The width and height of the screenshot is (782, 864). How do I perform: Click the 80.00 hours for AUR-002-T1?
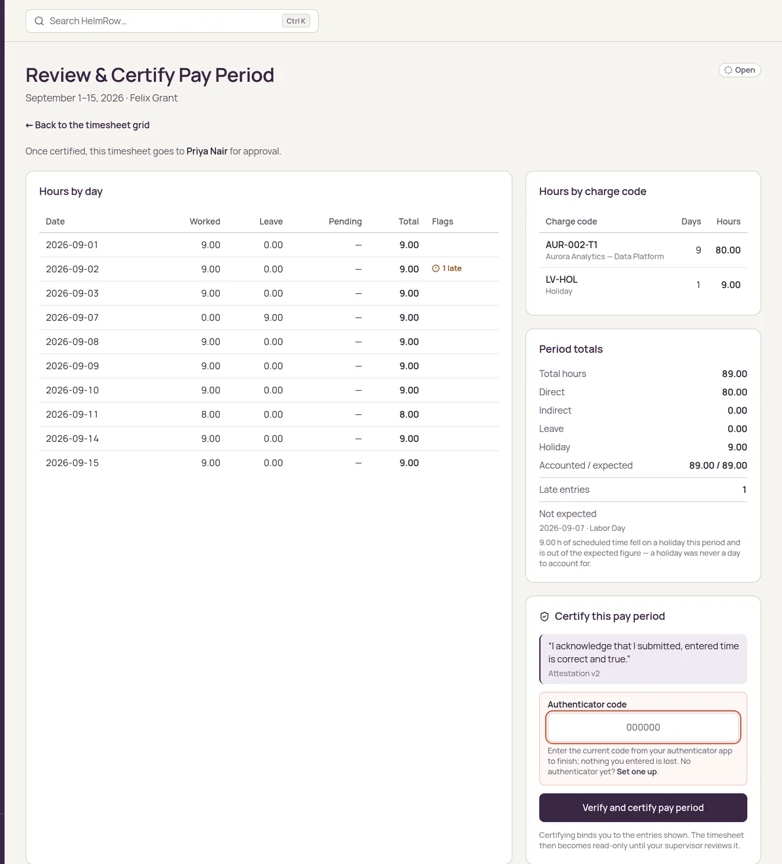[x=728, y=250]
